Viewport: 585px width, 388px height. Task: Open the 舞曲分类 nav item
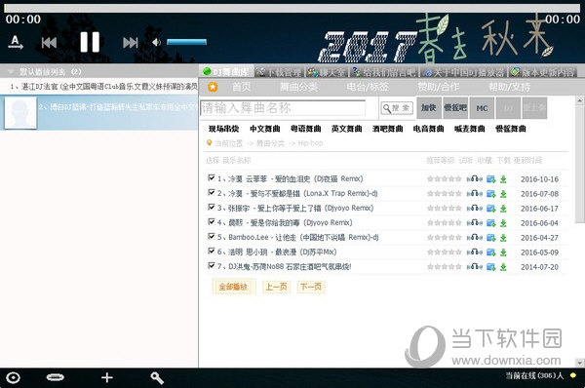(x=299, y=87)
